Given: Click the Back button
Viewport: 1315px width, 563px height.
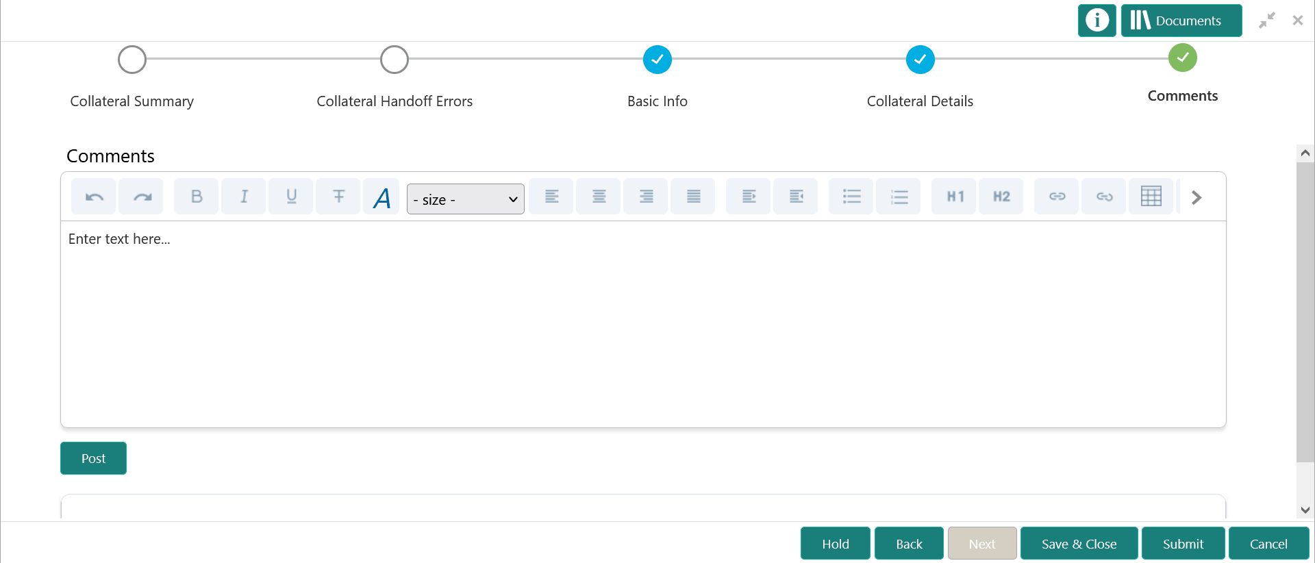Looking at the screenshot, I should (x=909, y=544).
